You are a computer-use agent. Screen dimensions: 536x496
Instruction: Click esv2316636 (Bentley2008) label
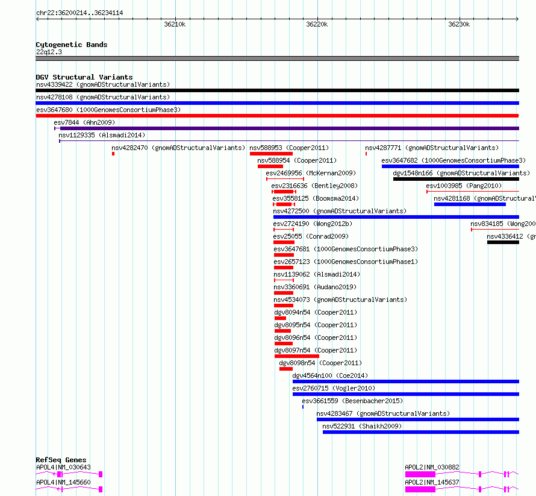pyautogui.click(x=314, y=186)
